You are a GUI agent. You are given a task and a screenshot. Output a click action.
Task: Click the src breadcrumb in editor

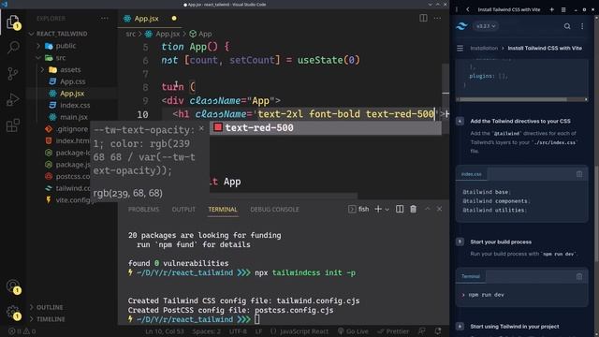(x=131, y=34)
